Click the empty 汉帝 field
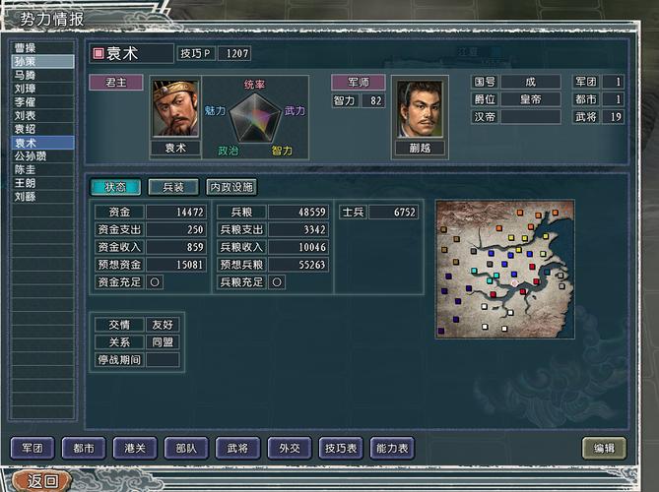659x492 pixels. click(x=531, y=117)
